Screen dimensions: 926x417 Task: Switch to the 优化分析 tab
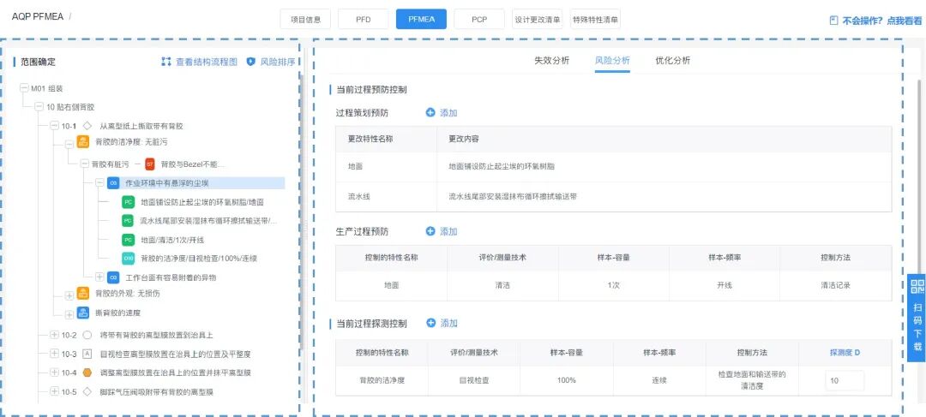[x=673, y=60]
